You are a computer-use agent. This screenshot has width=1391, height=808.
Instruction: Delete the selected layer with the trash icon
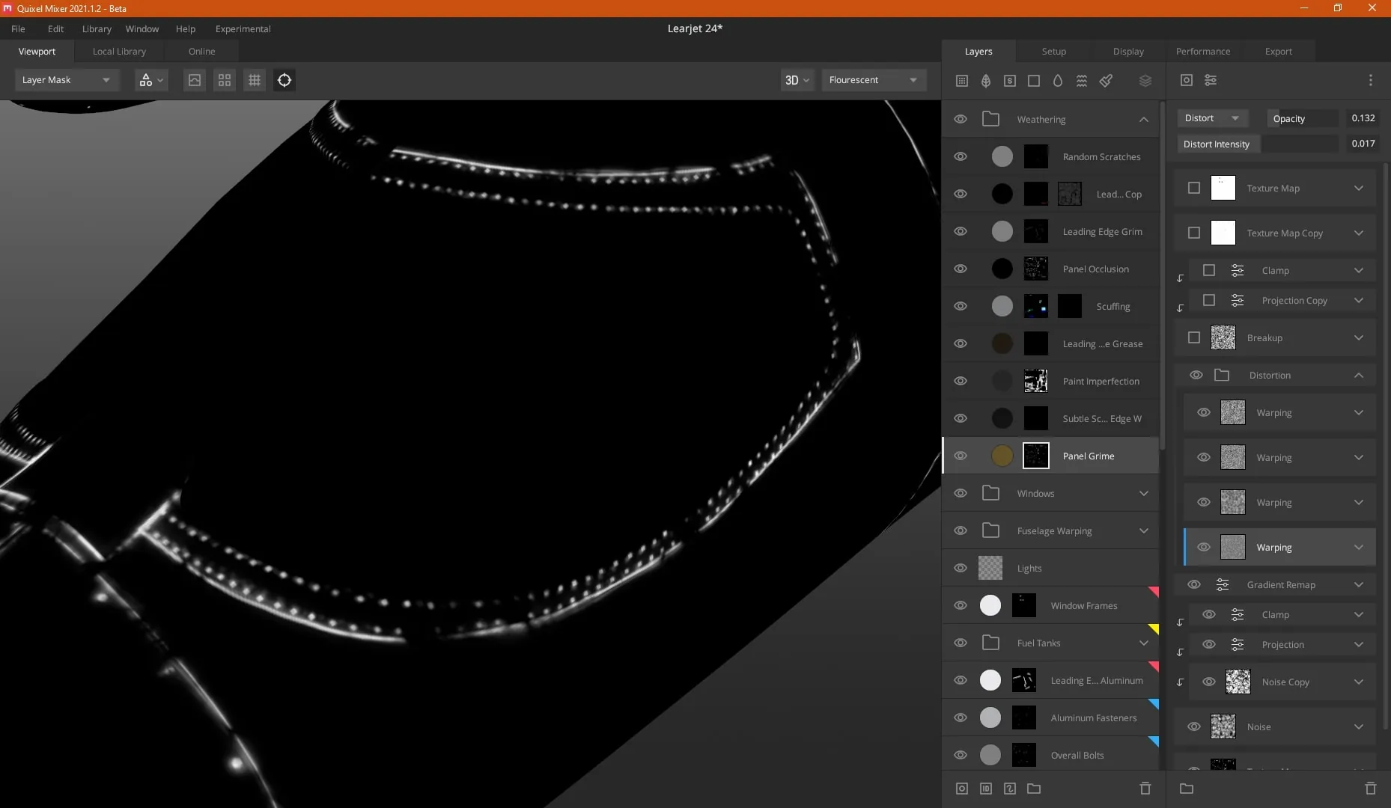[x=1145, y=789]
